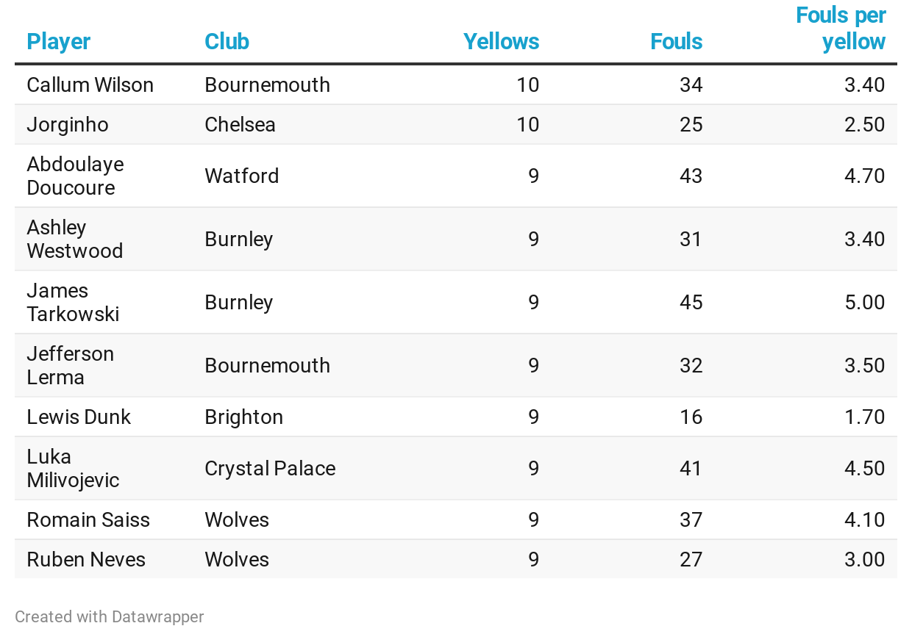Open the Created with Datawrapper link
Screen dimensions: 912x637
(110, 617)
